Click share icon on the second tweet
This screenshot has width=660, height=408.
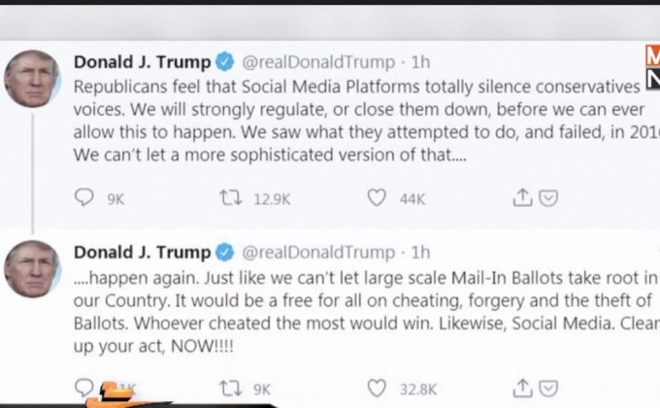(522, 389)
